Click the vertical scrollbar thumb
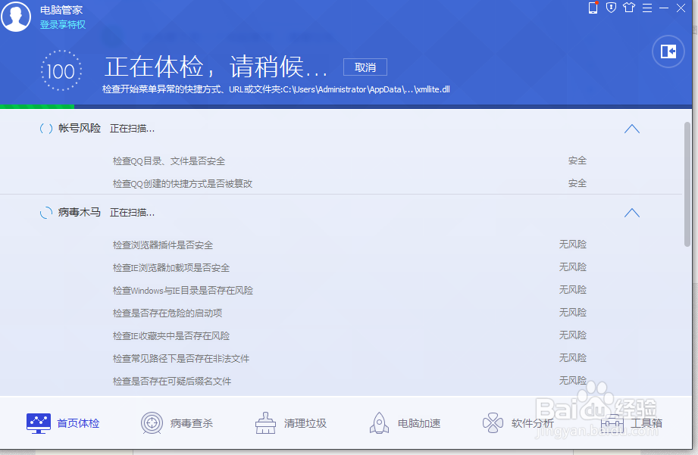 click(687, 184)
